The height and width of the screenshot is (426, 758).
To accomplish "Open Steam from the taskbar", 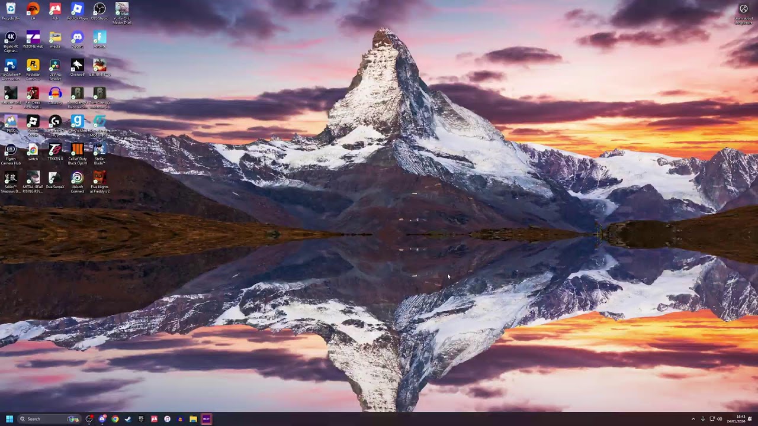I will pyautogui.click(x=128, y=419).
